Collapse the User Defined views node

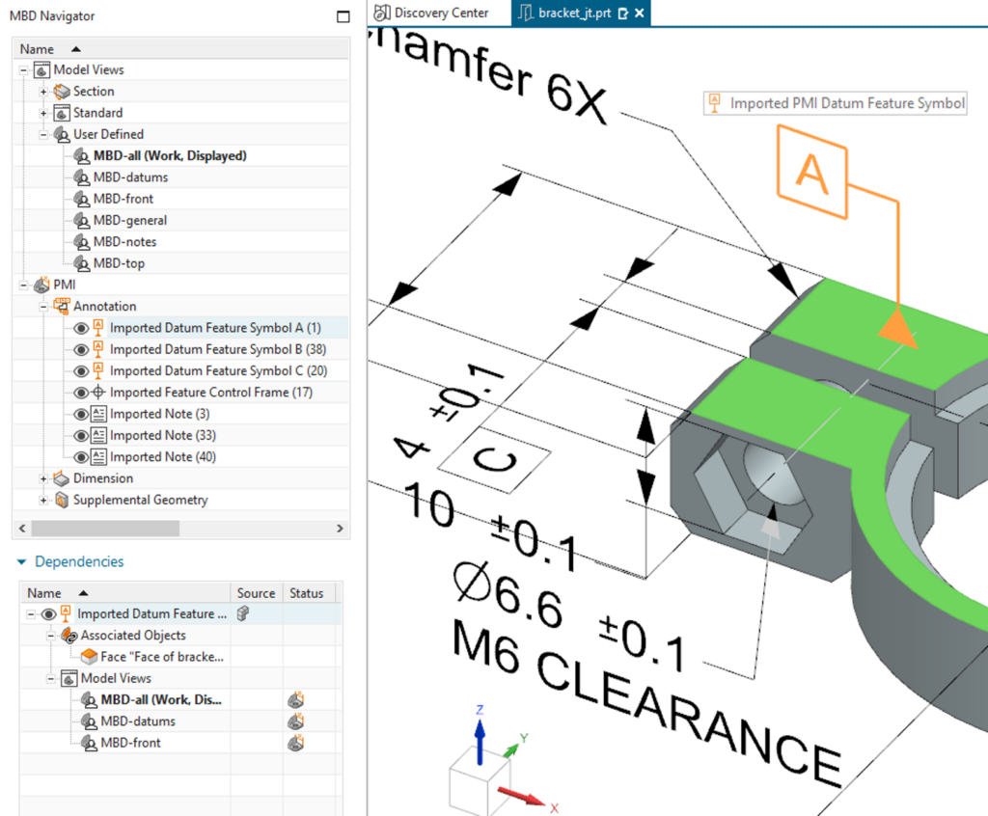43,134
